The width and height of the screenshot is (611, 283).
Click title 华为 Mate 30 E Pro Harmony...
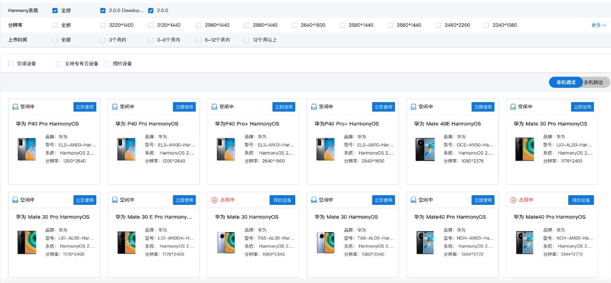[x=153, y=217]
